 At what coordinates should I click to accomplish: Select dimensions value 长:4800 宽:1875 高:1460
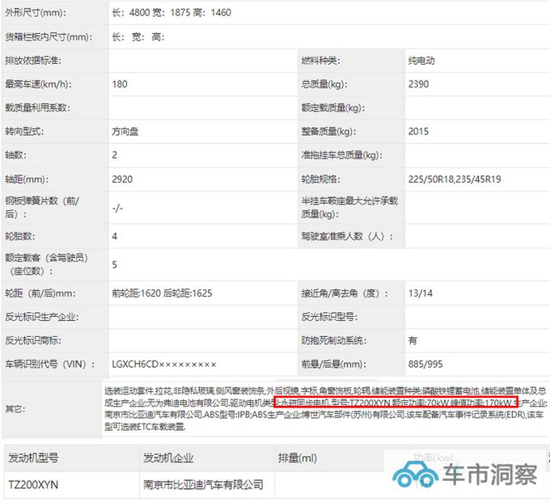click(x=171, y=13)
